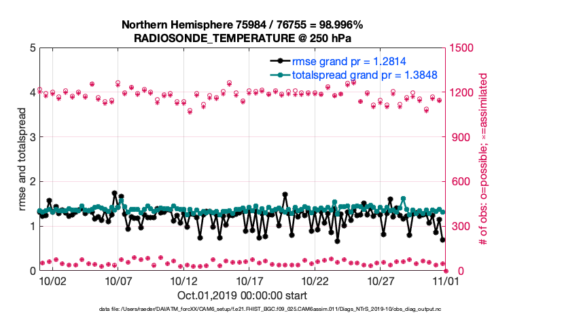This screenshot has height=319, width=564.
Task: Click the right '# of obs' axis label
Action: 484,159
